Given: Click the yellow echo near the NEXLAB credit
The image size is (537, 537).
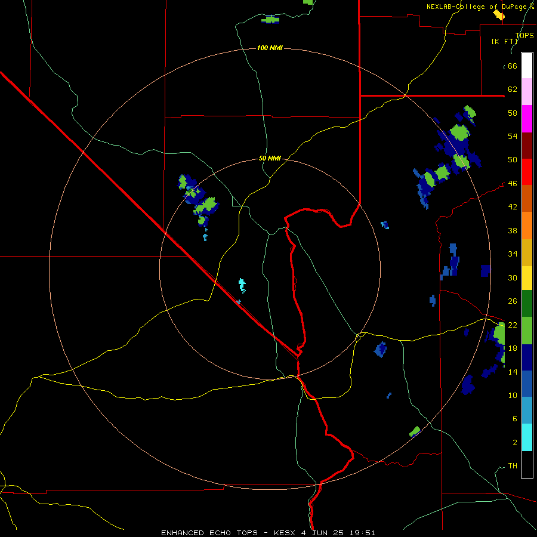Looking at the screenshot, I should click(x=499, y=15).
